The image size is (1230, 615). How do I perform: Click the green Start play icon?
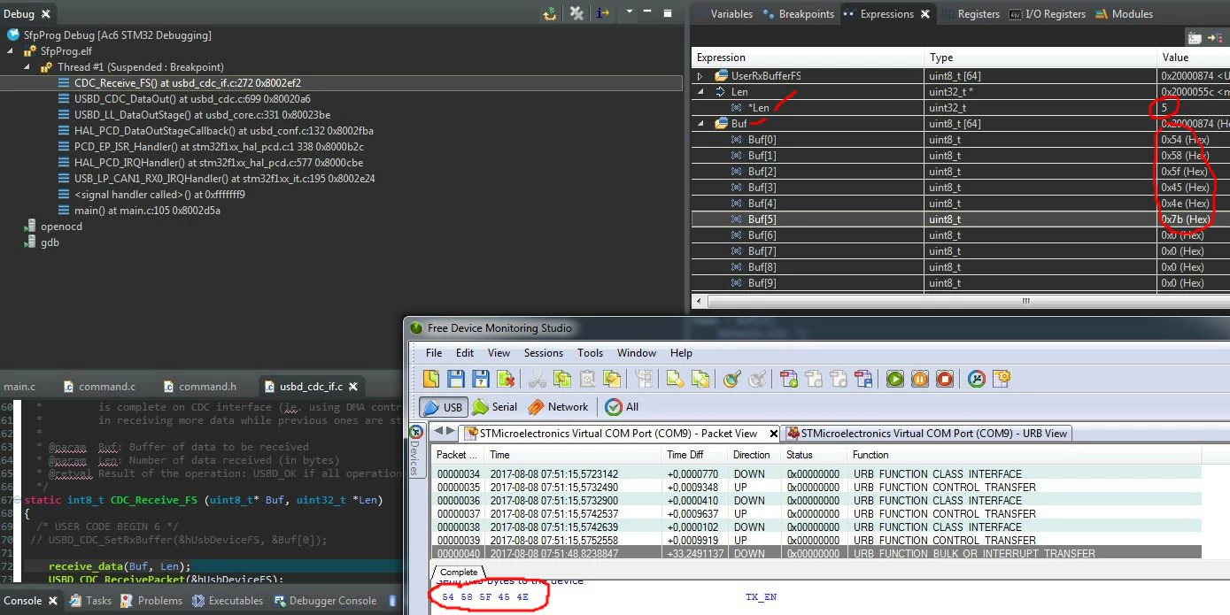point(895,379)
